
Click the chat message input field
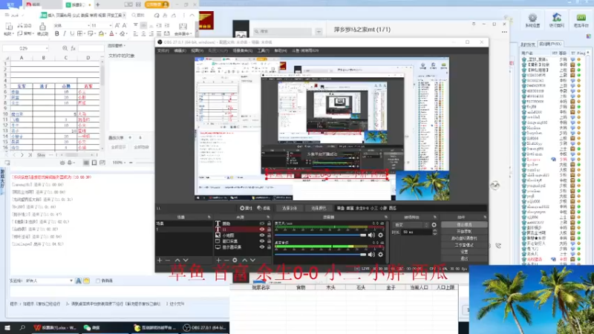pyautogui.click(x=120, y=292)
